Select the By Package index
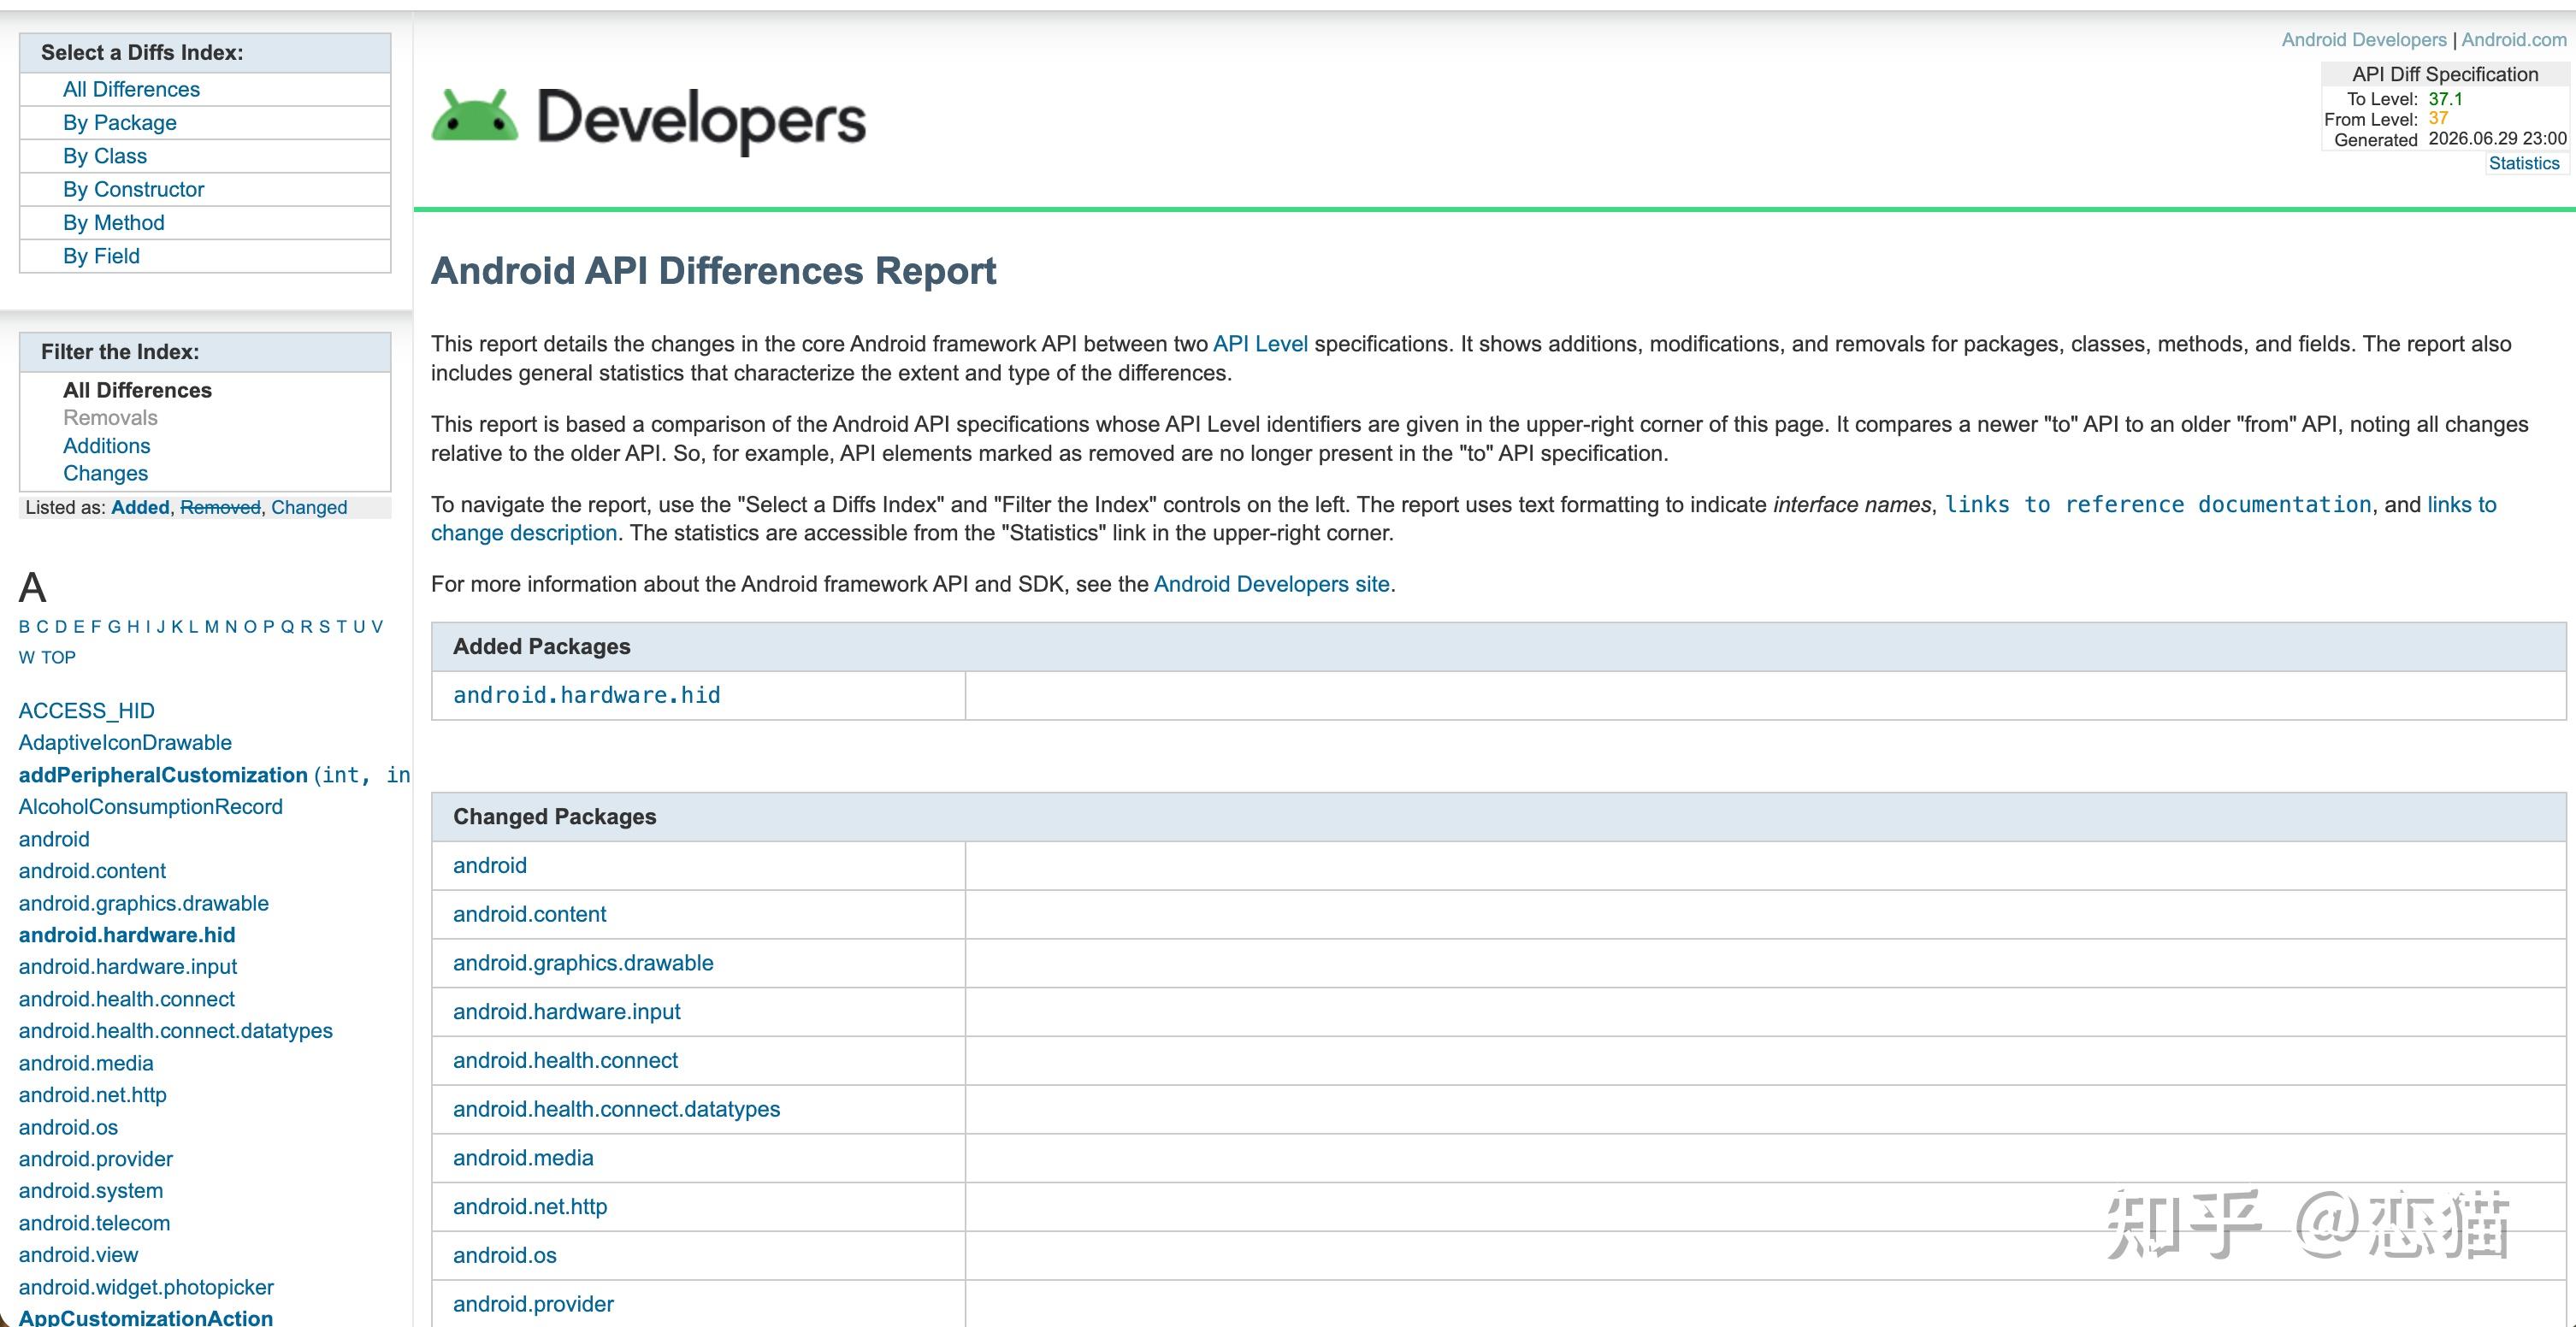This screenshot has width=2576, height=1327. (119, 122)
